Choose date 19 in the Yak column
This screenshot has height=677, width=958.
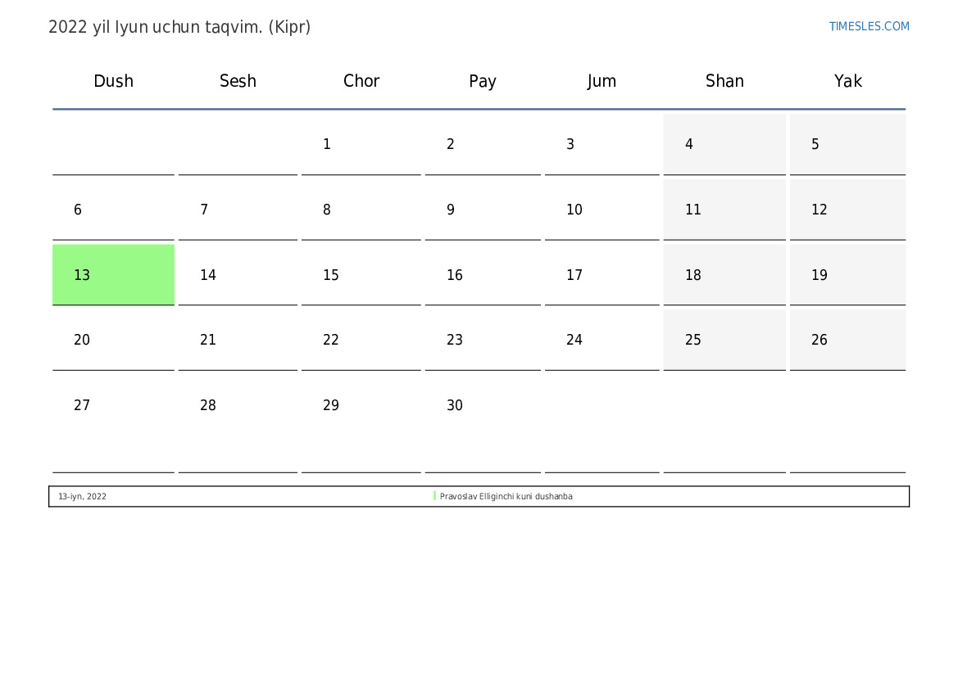coord(847,275)
